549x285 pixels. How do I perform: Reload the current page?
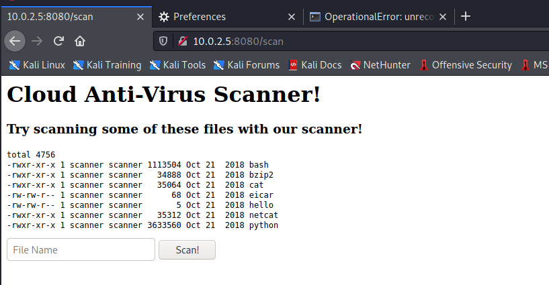(x=58, y=41)
